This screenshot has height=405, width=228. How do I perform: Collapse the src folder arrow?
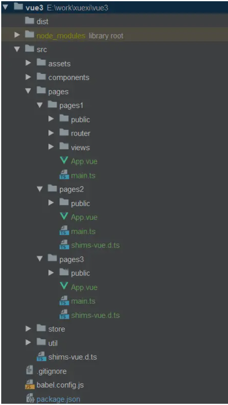(17, 49)
